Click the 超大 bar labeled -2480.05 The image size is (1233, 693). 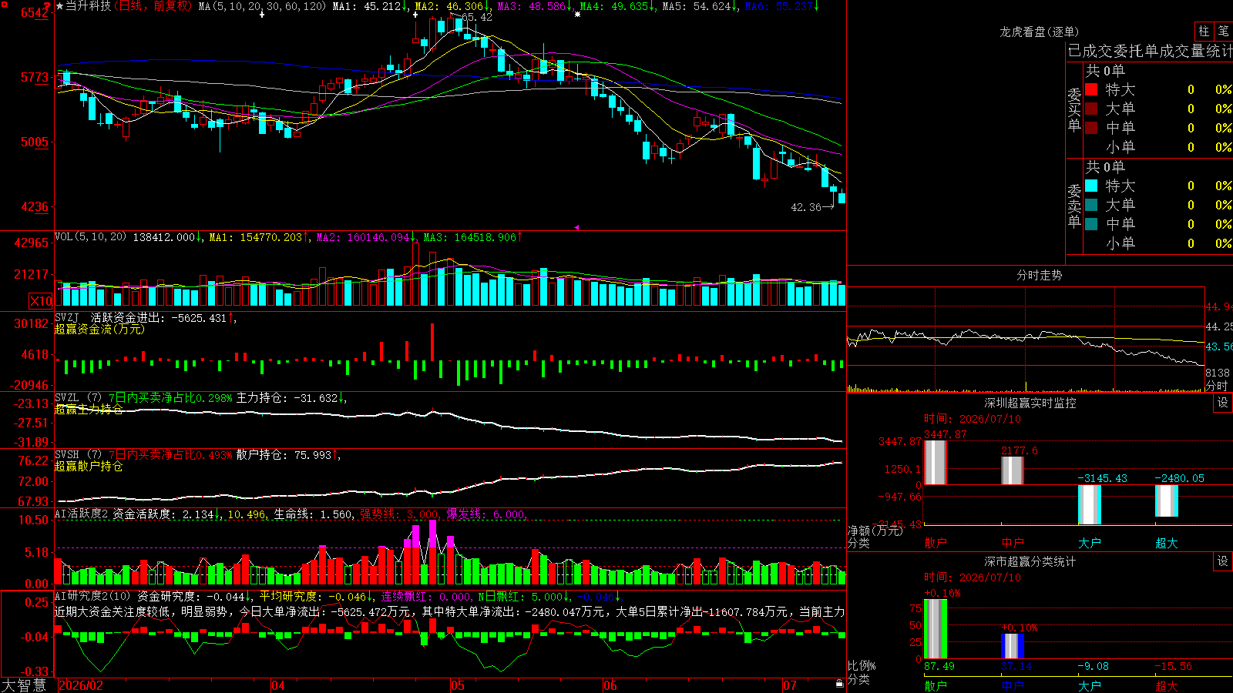(x=1167, y=500)
